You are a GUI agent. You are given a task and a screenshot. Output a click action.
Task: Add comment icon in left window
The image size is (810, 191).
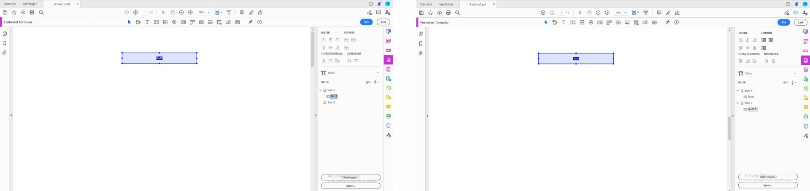(242, 13)
